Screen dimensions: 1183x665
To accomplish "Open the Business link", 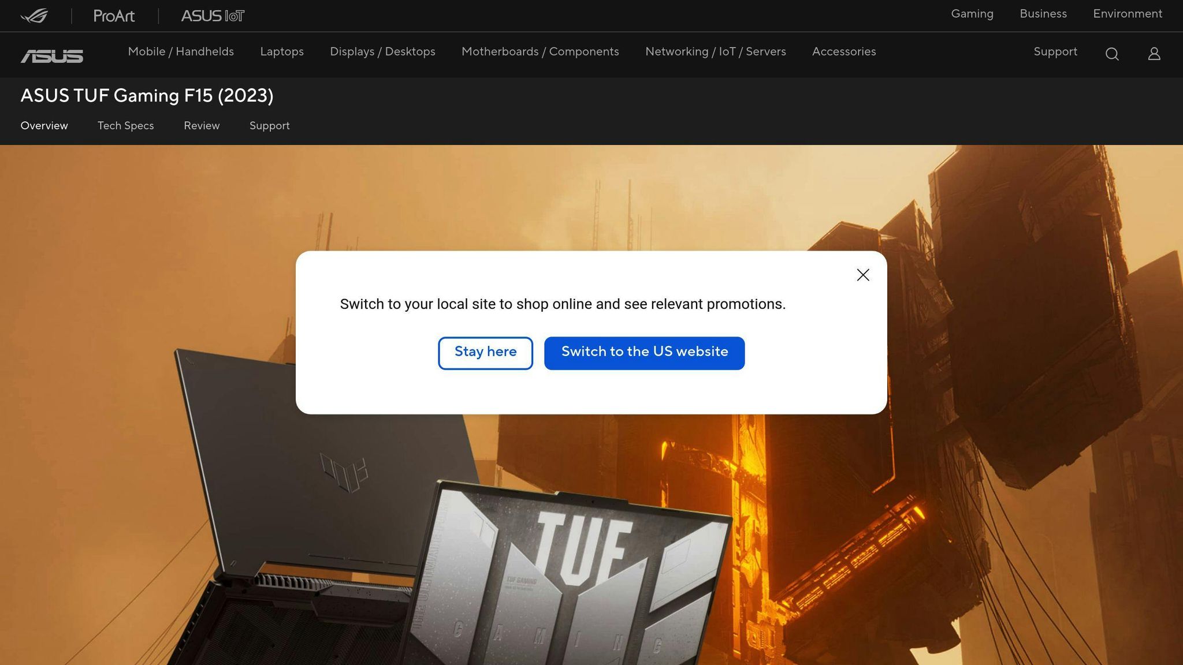I will pyautogui.click(x=1043, y=14).
